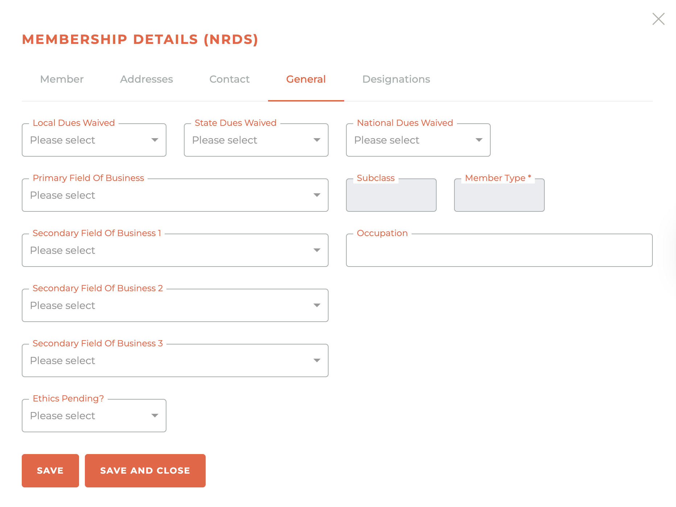The height and width of the screenshot is (507, 676).
Task: Click the Occupation text field
Action: [499, 251]
